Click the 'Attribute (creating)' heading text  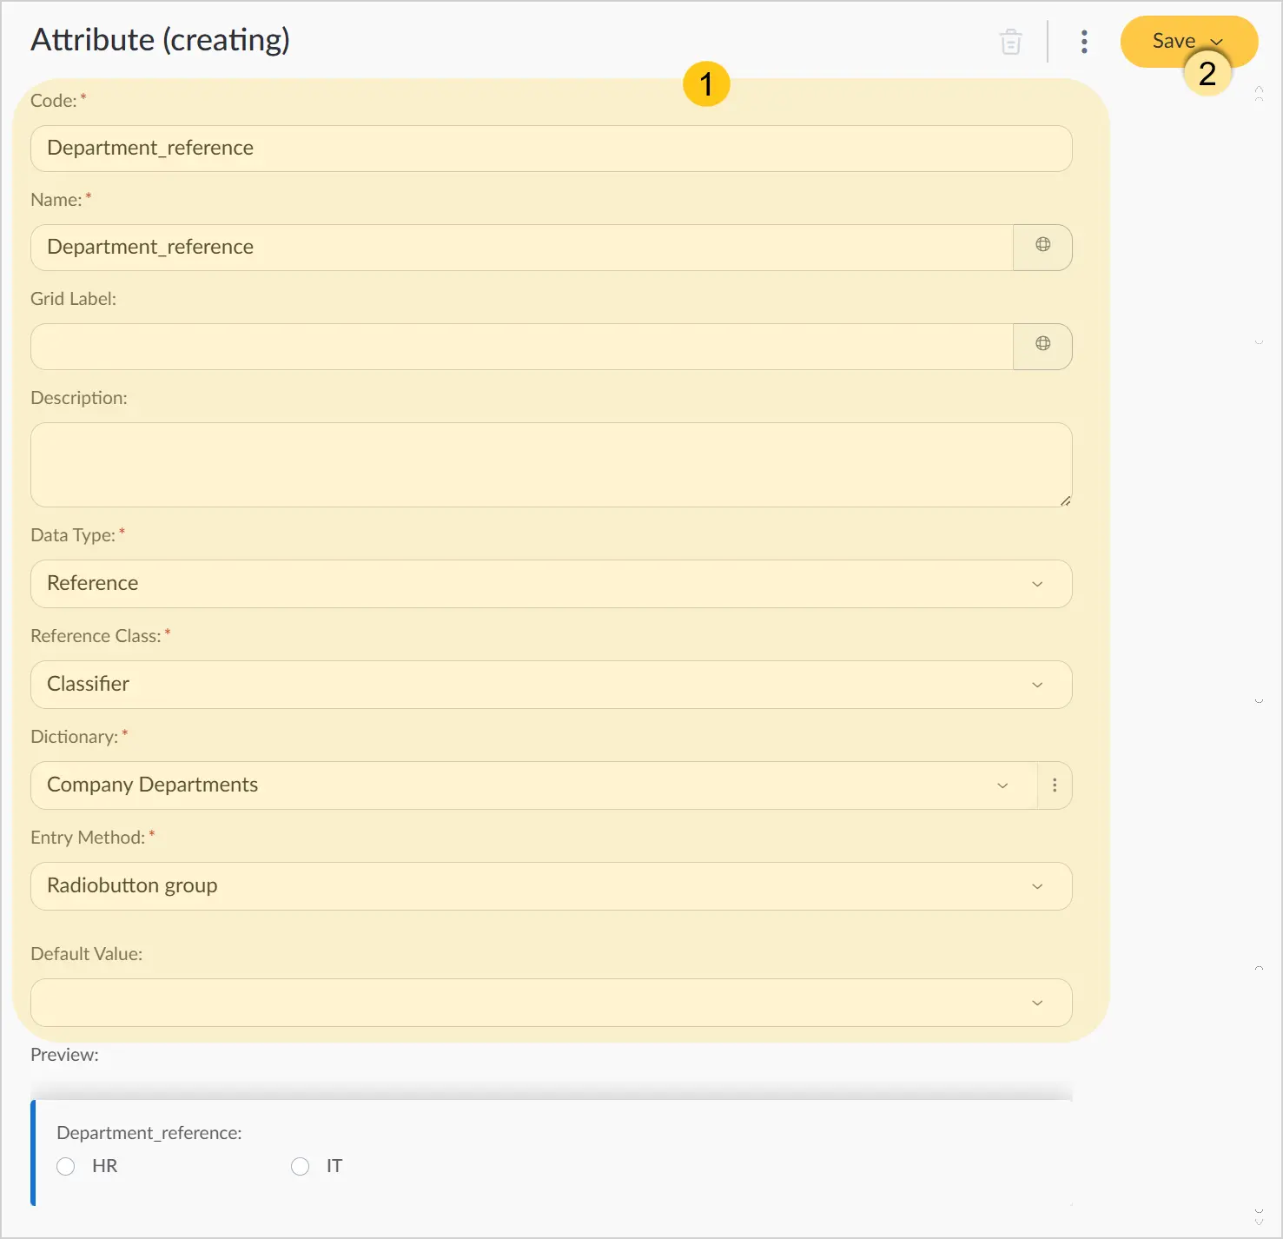point(160,40)
